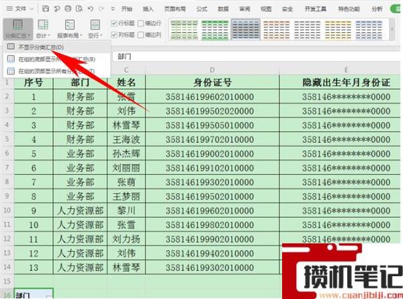The height and width of the screenshot is (299, 403).
Task: Switch to the 页面布局 tab
Action: pyautogui.click(x=175, y=9)
